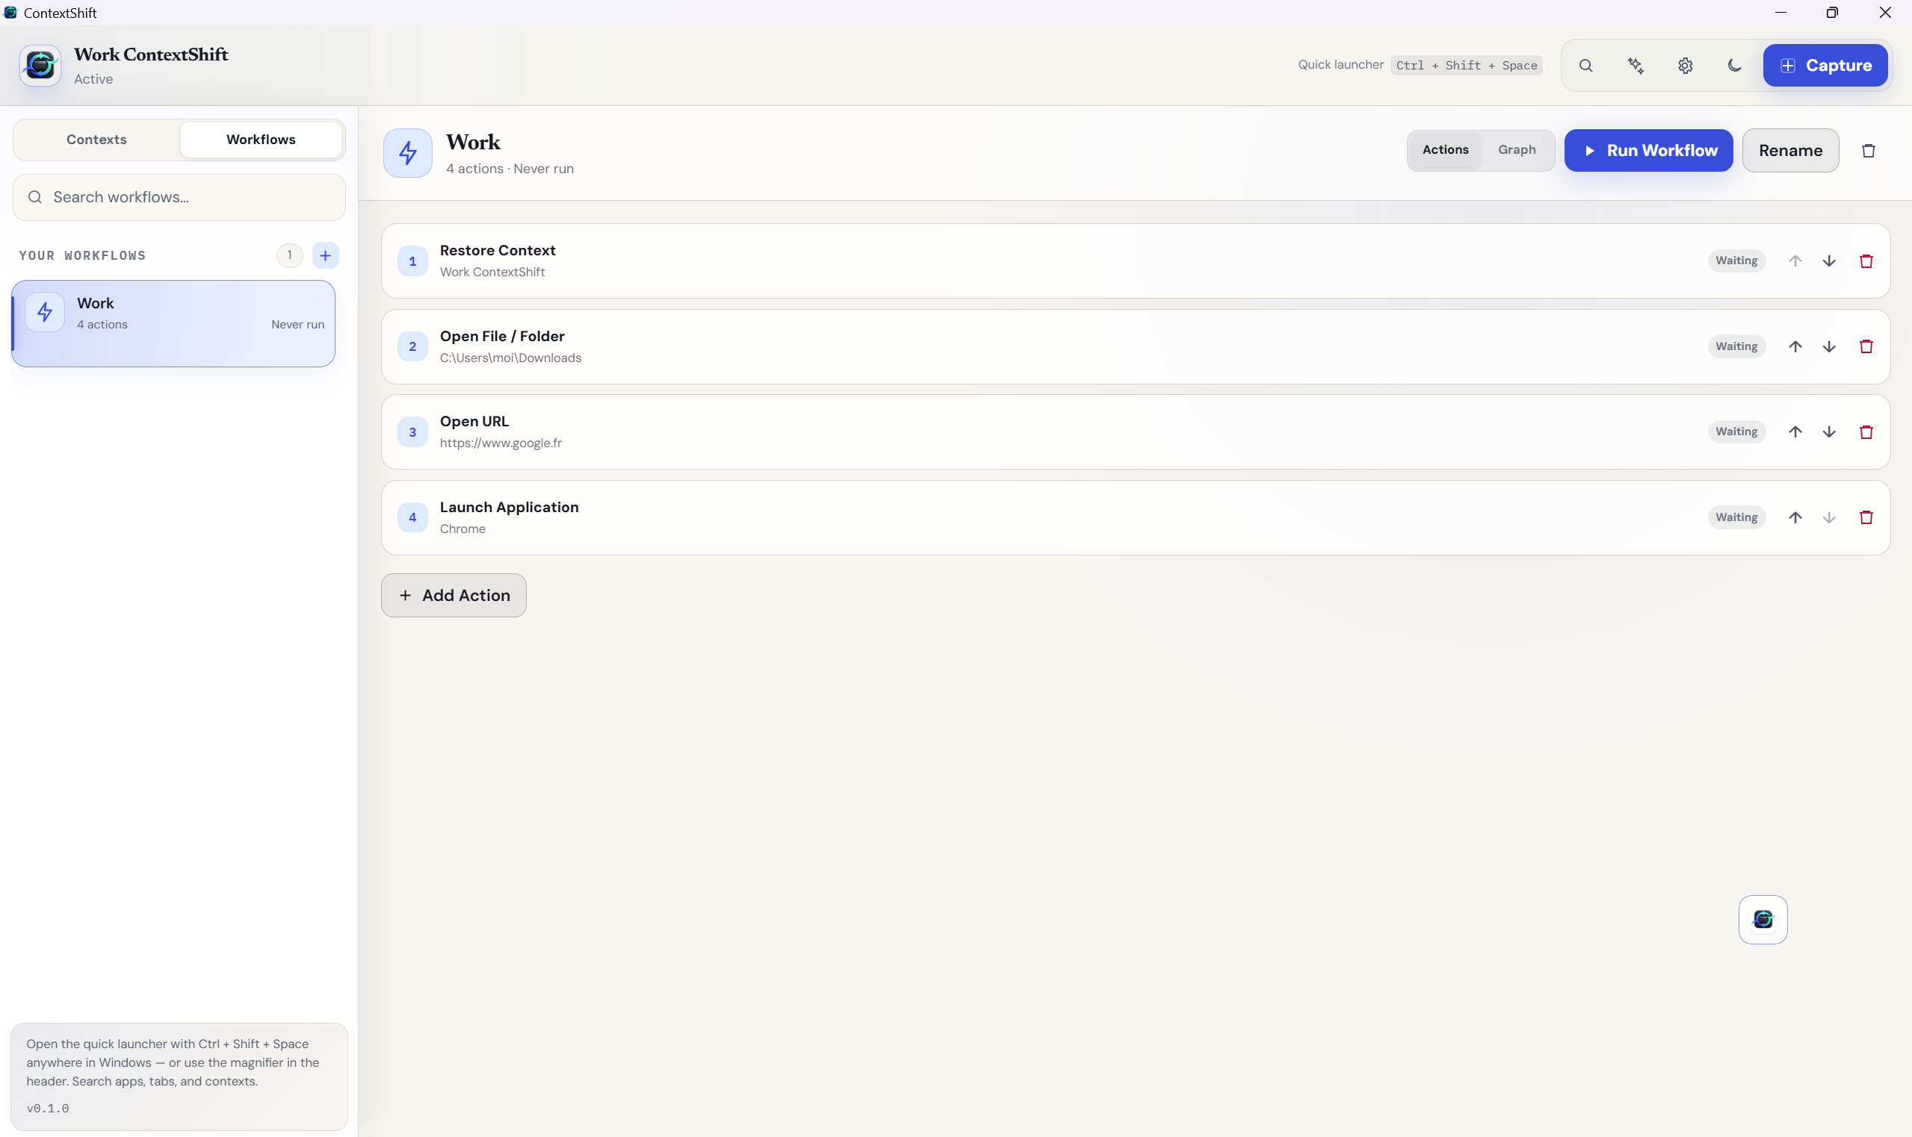Image resolution: width=1912 pixels, height=1137 pixels.
Task: Click the Ctrl + Shift + Space shortcut
Action: point(1466,65)
